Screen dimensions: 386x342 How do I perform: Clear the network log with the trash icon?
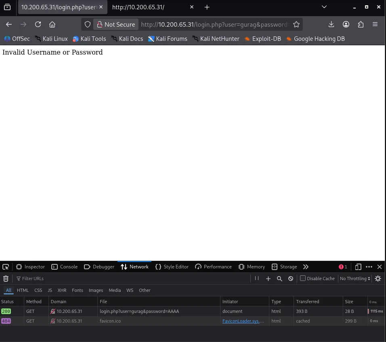[x=6, y=279]
